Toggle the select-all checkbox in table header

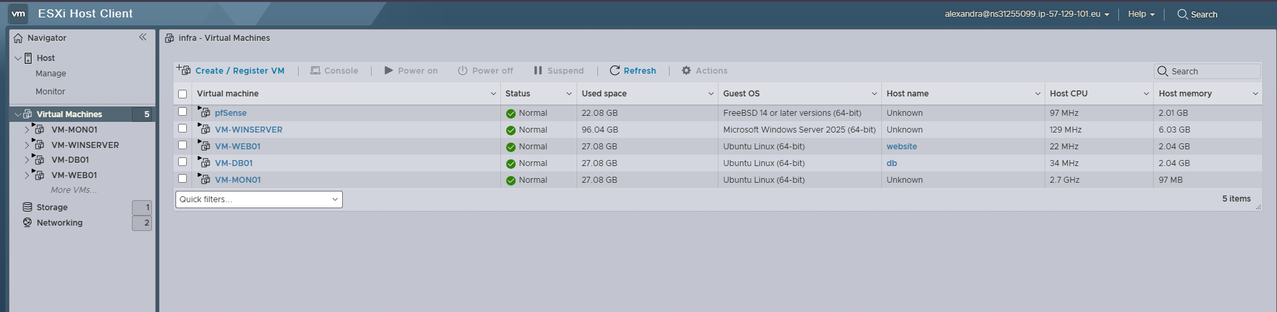click(182, 94)
